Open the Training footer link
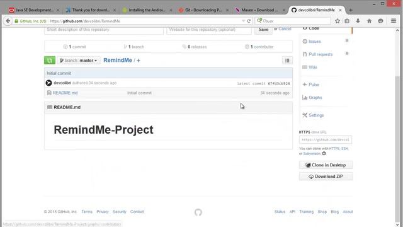 [307, 212]
